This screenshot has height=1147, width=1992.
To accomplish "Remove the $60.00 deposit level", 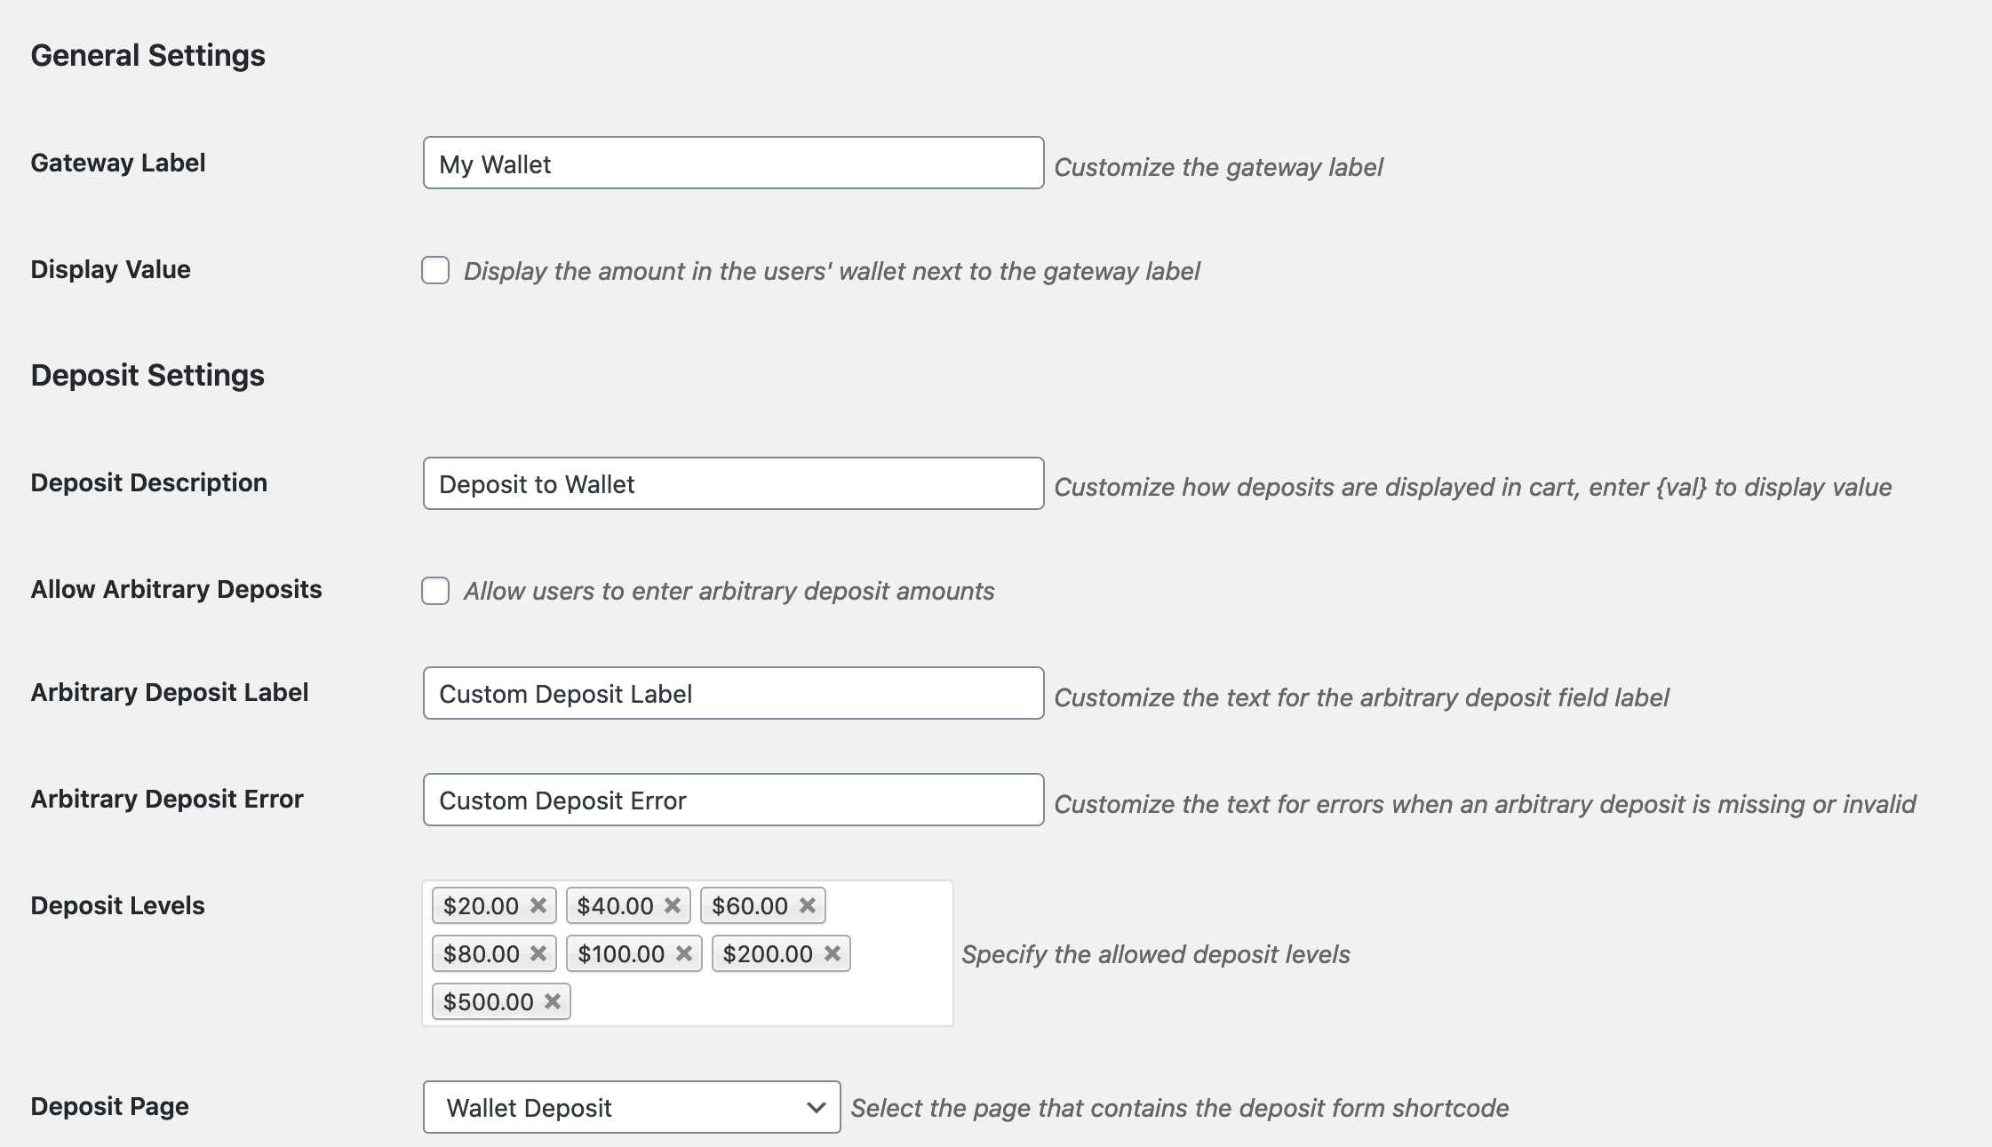I will [808, 905].
